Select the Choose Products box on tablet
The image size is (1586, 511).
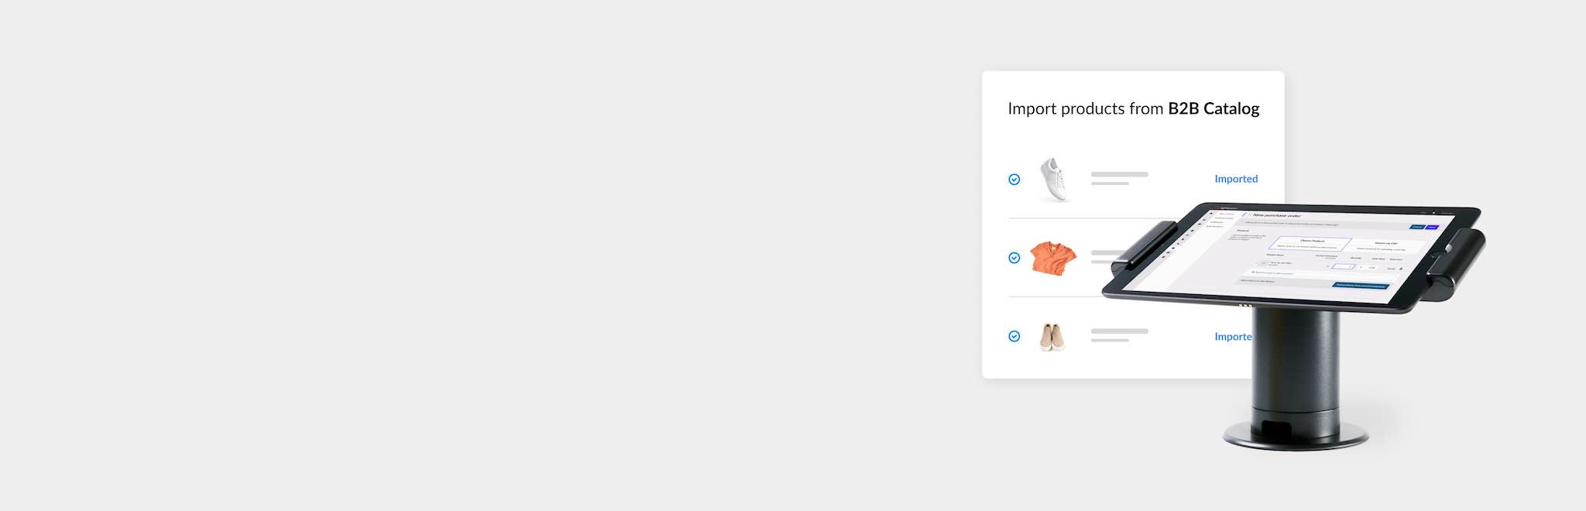(x=1310, y=243)
